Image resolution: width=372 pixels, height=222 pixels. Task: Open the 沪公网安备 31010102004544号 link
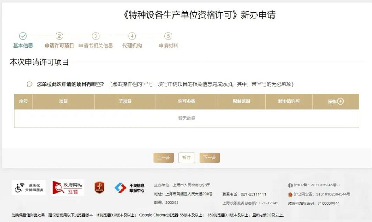click(321, 194)
